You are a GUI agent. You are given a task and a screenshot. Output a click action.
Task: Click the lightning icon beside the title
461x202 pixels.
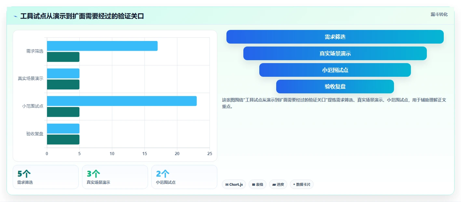pos(16,16)
